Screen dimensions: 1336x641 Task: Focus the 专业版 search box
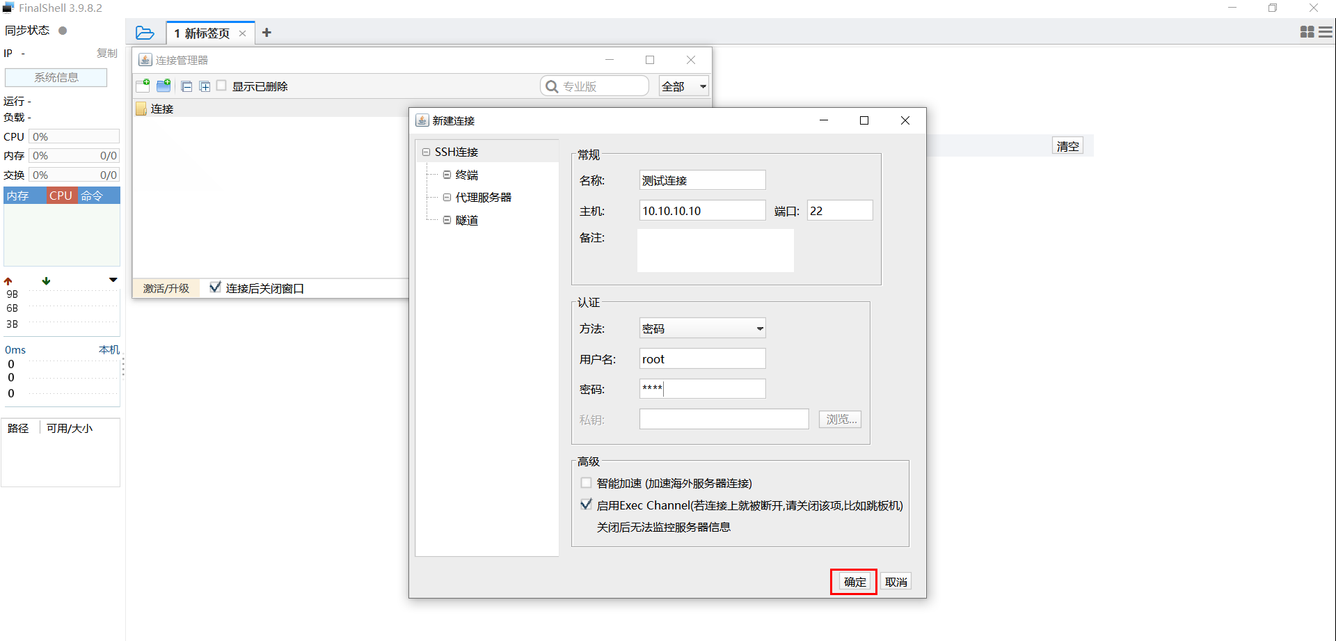[x=595, y=86]
